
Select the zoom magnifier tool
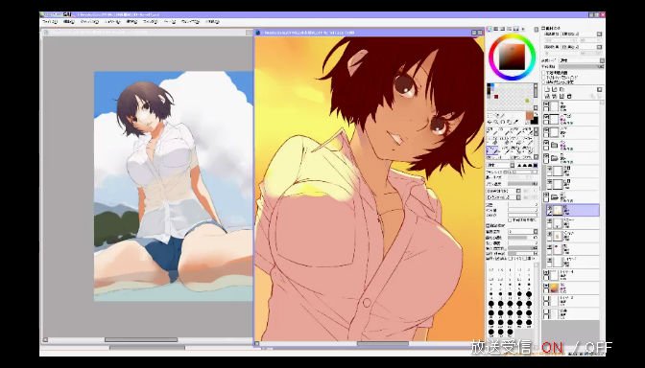tap(496, 122)
